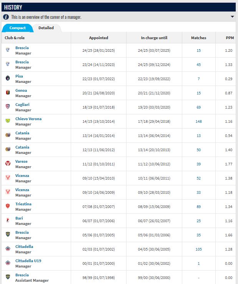Click the Brescia crest in the 14/11/2023 row
Screen dimensions: 238x284
click(x=8, y=64)
